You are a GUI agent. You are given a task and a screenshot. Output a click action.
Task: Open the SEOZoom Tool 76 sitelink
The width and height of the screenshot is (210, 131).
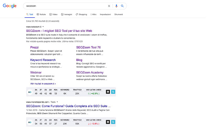tap(88, 47)
